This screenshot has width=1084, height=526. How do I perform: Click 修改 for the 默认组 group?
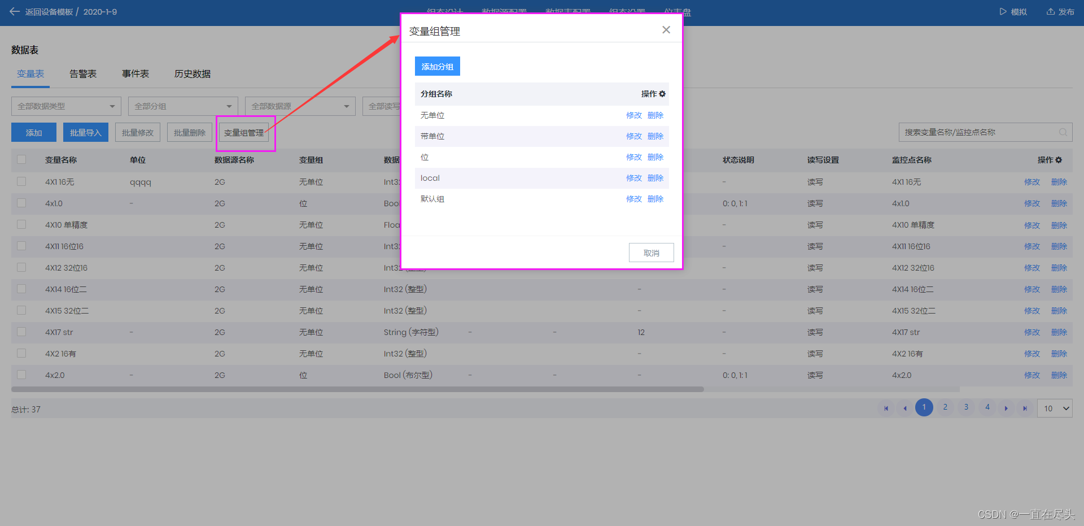pos(634,199)
